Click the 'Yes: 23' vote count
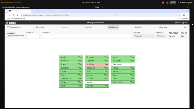Screen dimensions: 194x109 click(184, 33)
